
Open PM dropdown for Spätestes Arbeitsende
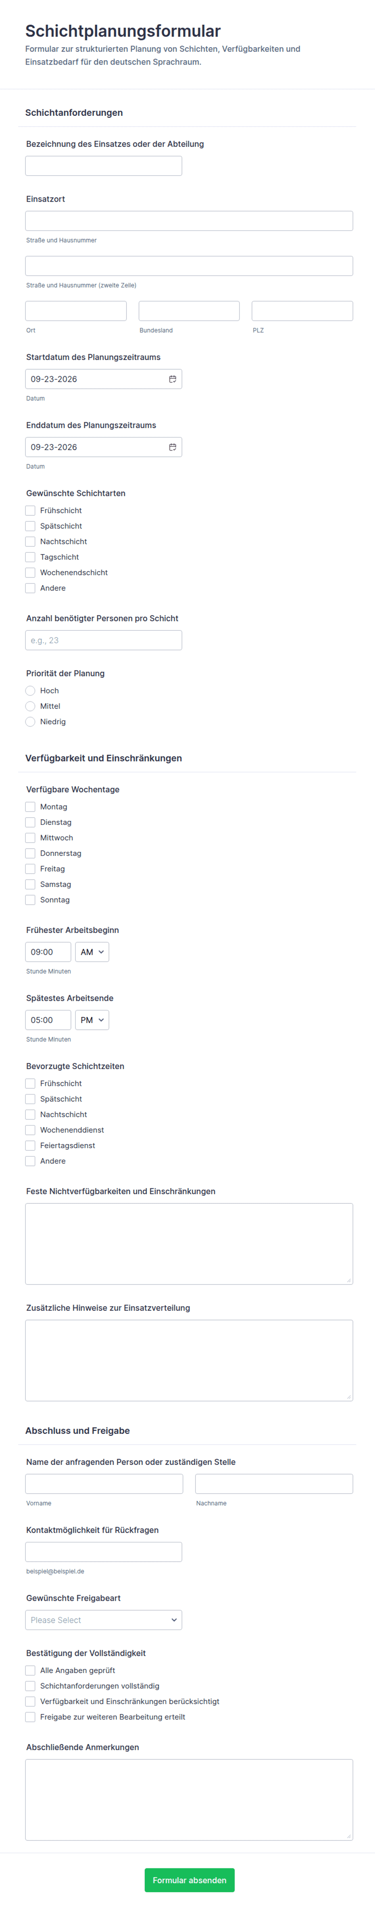click(x=92, y=1021)
